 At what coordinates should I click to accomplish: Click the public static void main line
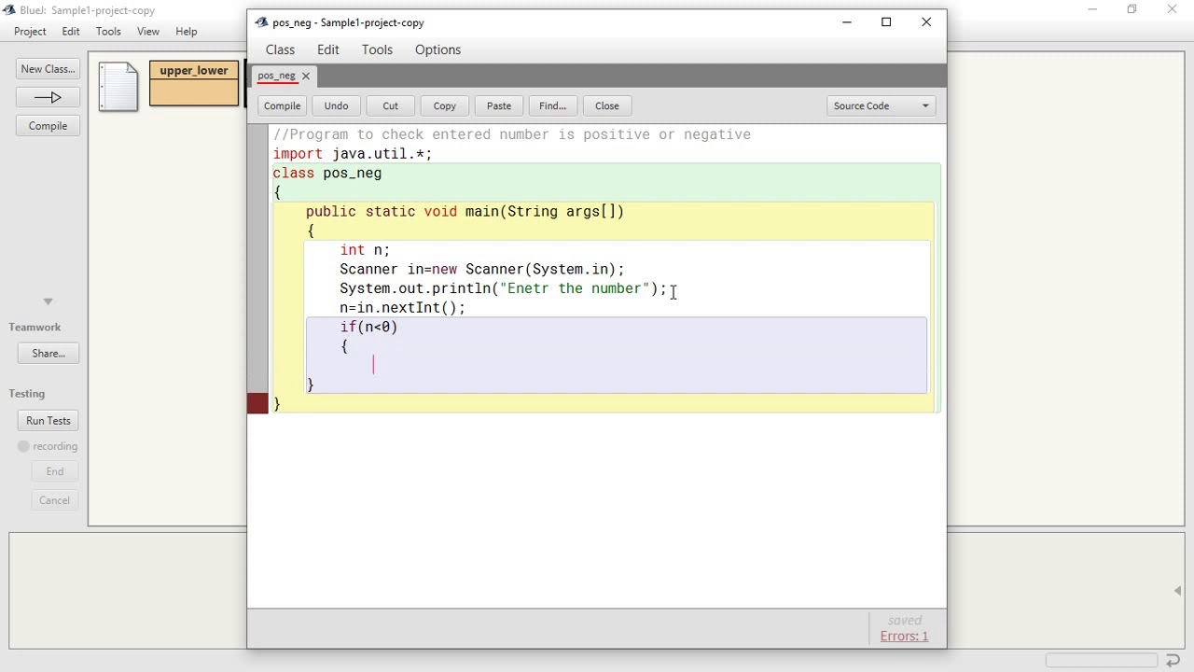(x=465, y=212)
